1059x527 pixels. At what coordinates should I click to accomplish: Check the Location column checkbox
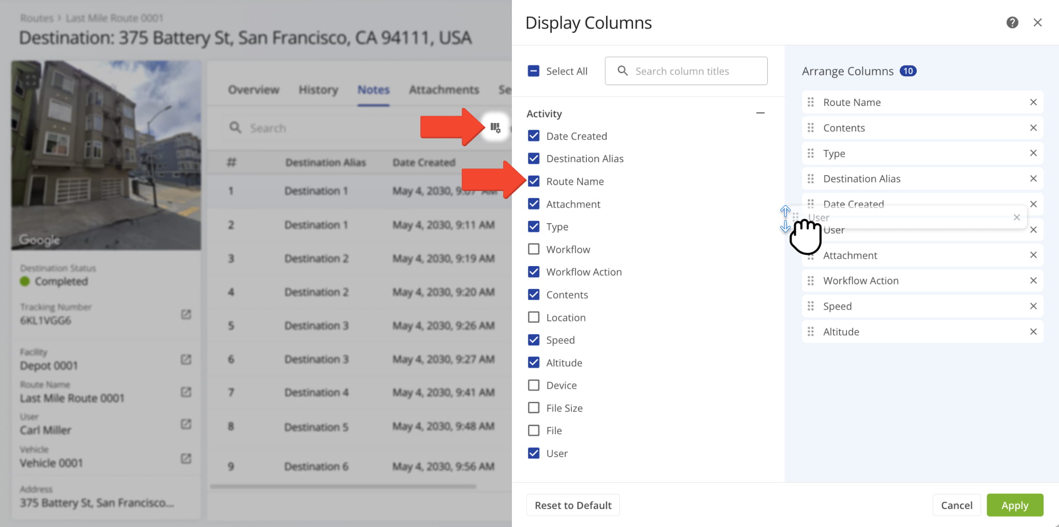coord(534,317)
